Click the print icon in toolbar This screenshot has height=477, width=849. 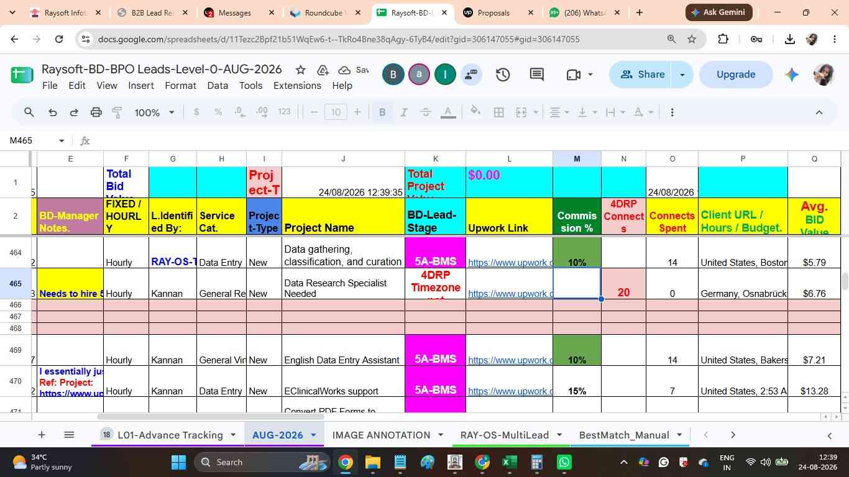pyautogui.click(x=96, y=112)
